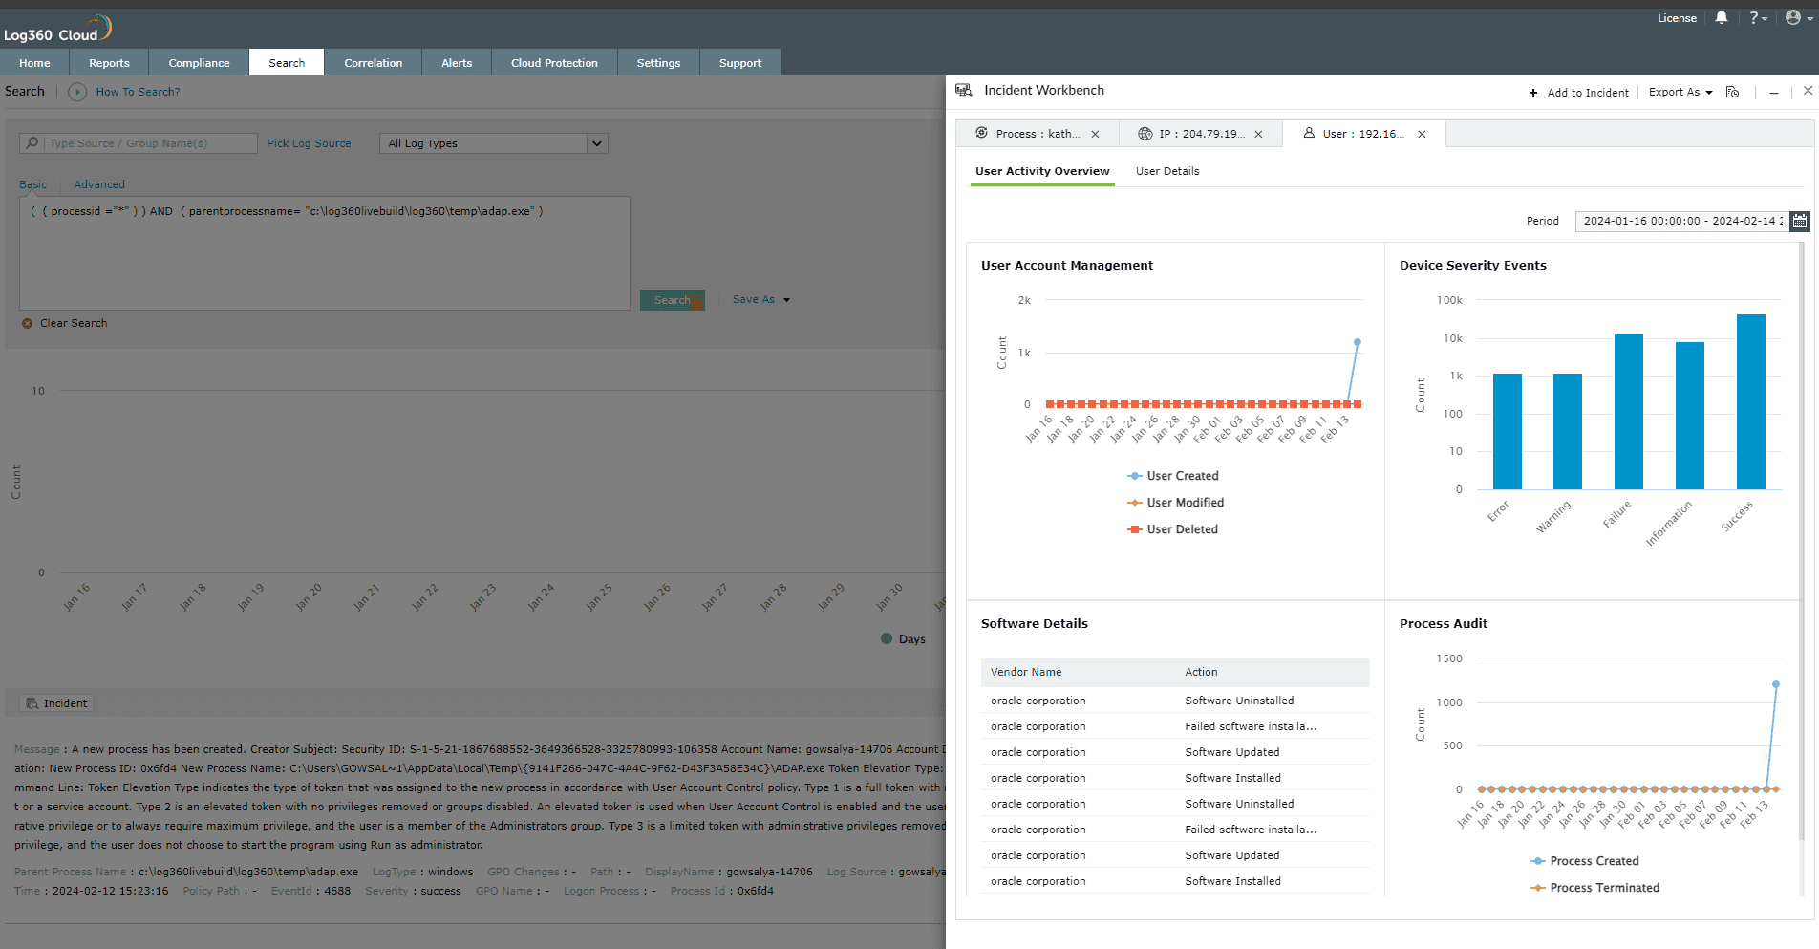Viewport: 1819px width, 949px height.
Task: Click the Type Source / Group Name field
Action: point(139,143)
